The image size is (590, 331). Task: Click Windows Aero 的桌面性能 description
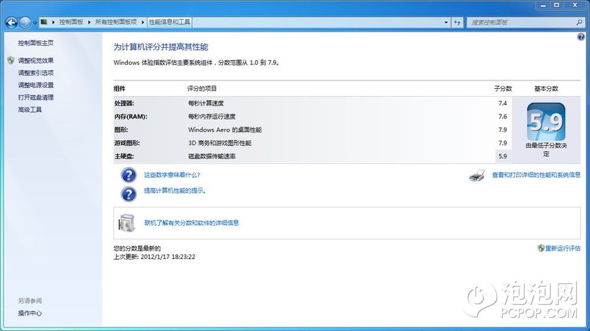click(x=225, y=130)
